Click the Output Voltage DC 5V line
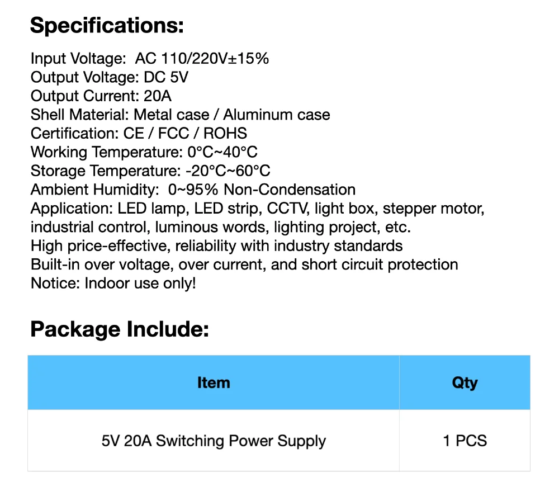Image resolution: width=559 pixels, height=496 pixels. 110,77
